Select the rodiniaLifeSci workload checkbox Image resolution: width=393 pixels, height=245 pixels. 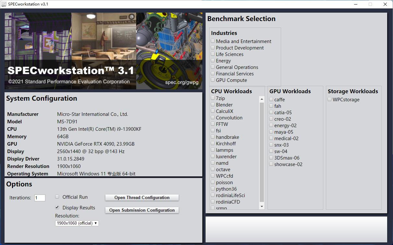click(x=213, y=195)
